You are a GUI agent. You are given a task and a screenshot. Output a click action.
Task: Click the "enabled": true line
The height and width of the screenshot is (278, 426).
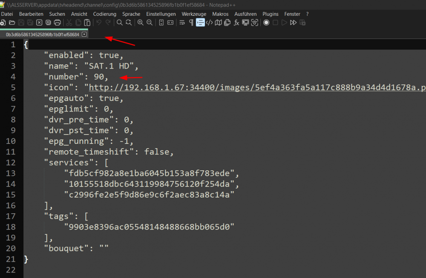click(x=83, y=55)
